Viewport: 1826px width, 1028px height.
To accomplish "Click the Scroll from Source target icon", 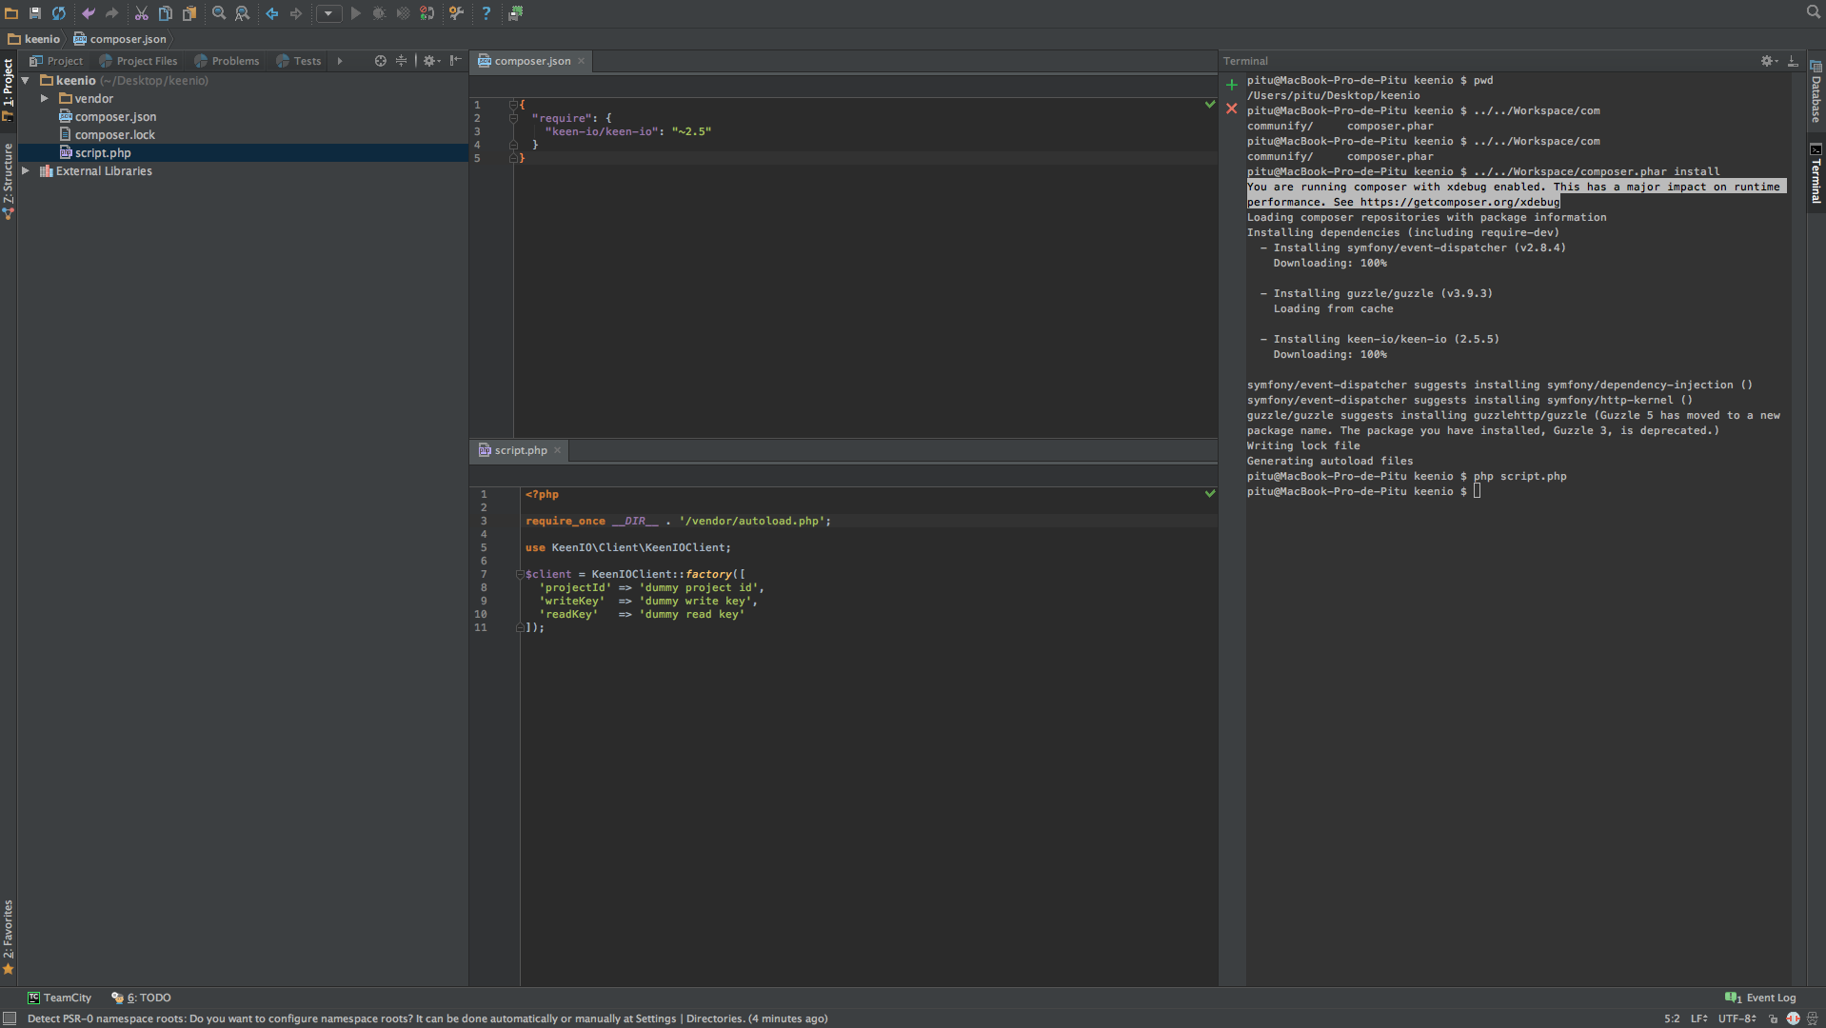I will click(x=380, y=61).
